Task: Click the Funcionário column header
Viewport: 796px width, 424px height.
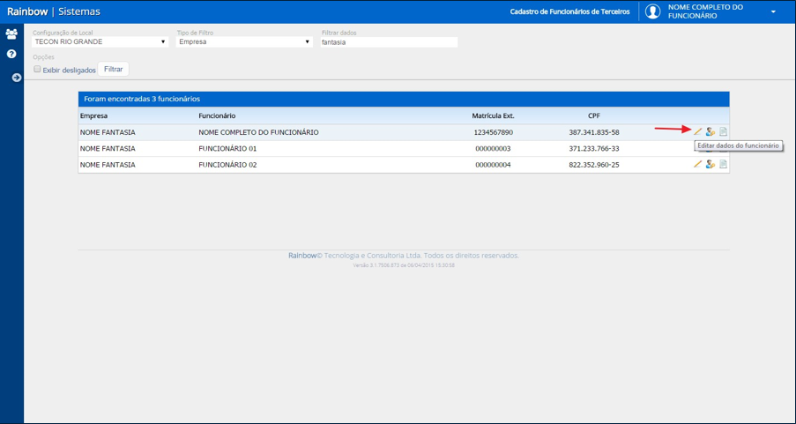Action: point(217,115)
